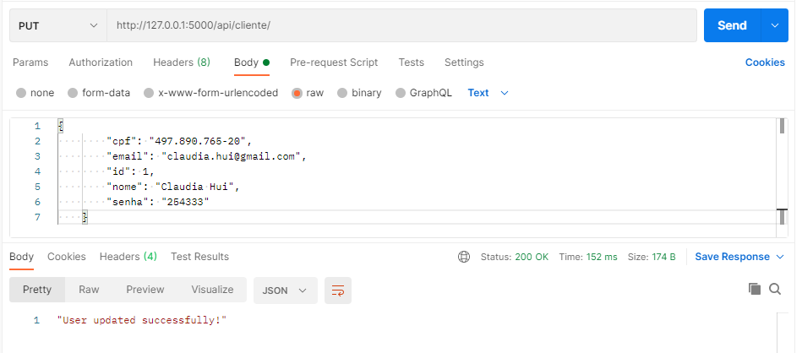Open the Text format dropdown
The height and width of the screenshot is (353, 802).
[x=488, y=93]
